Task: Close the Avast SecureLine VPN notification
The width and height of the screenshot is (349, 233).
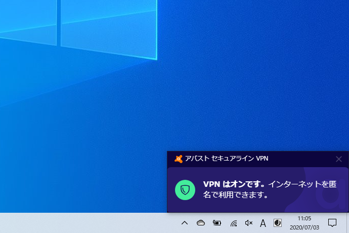Action: tap(339, 159)
